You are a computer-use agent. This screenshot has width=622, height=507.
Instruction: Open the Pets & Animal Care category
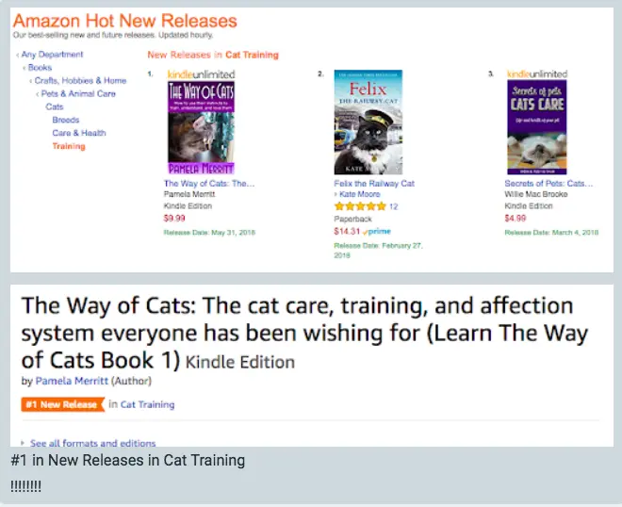click(78, 94)
